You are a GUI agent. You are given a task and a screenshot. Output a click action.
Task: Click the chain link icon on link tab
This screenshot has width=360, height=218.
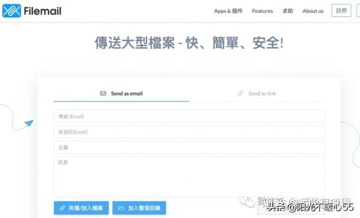tap(240, 93)
